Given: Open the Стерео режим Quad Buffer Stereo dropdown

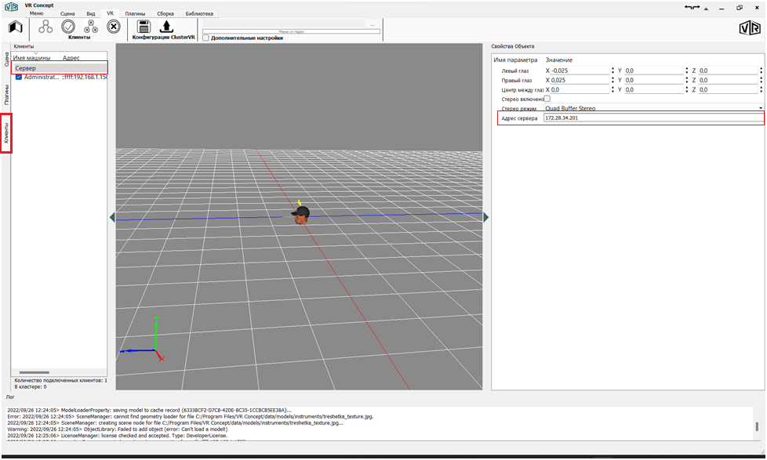Looking at the screenshot, I should coord(653,108).
